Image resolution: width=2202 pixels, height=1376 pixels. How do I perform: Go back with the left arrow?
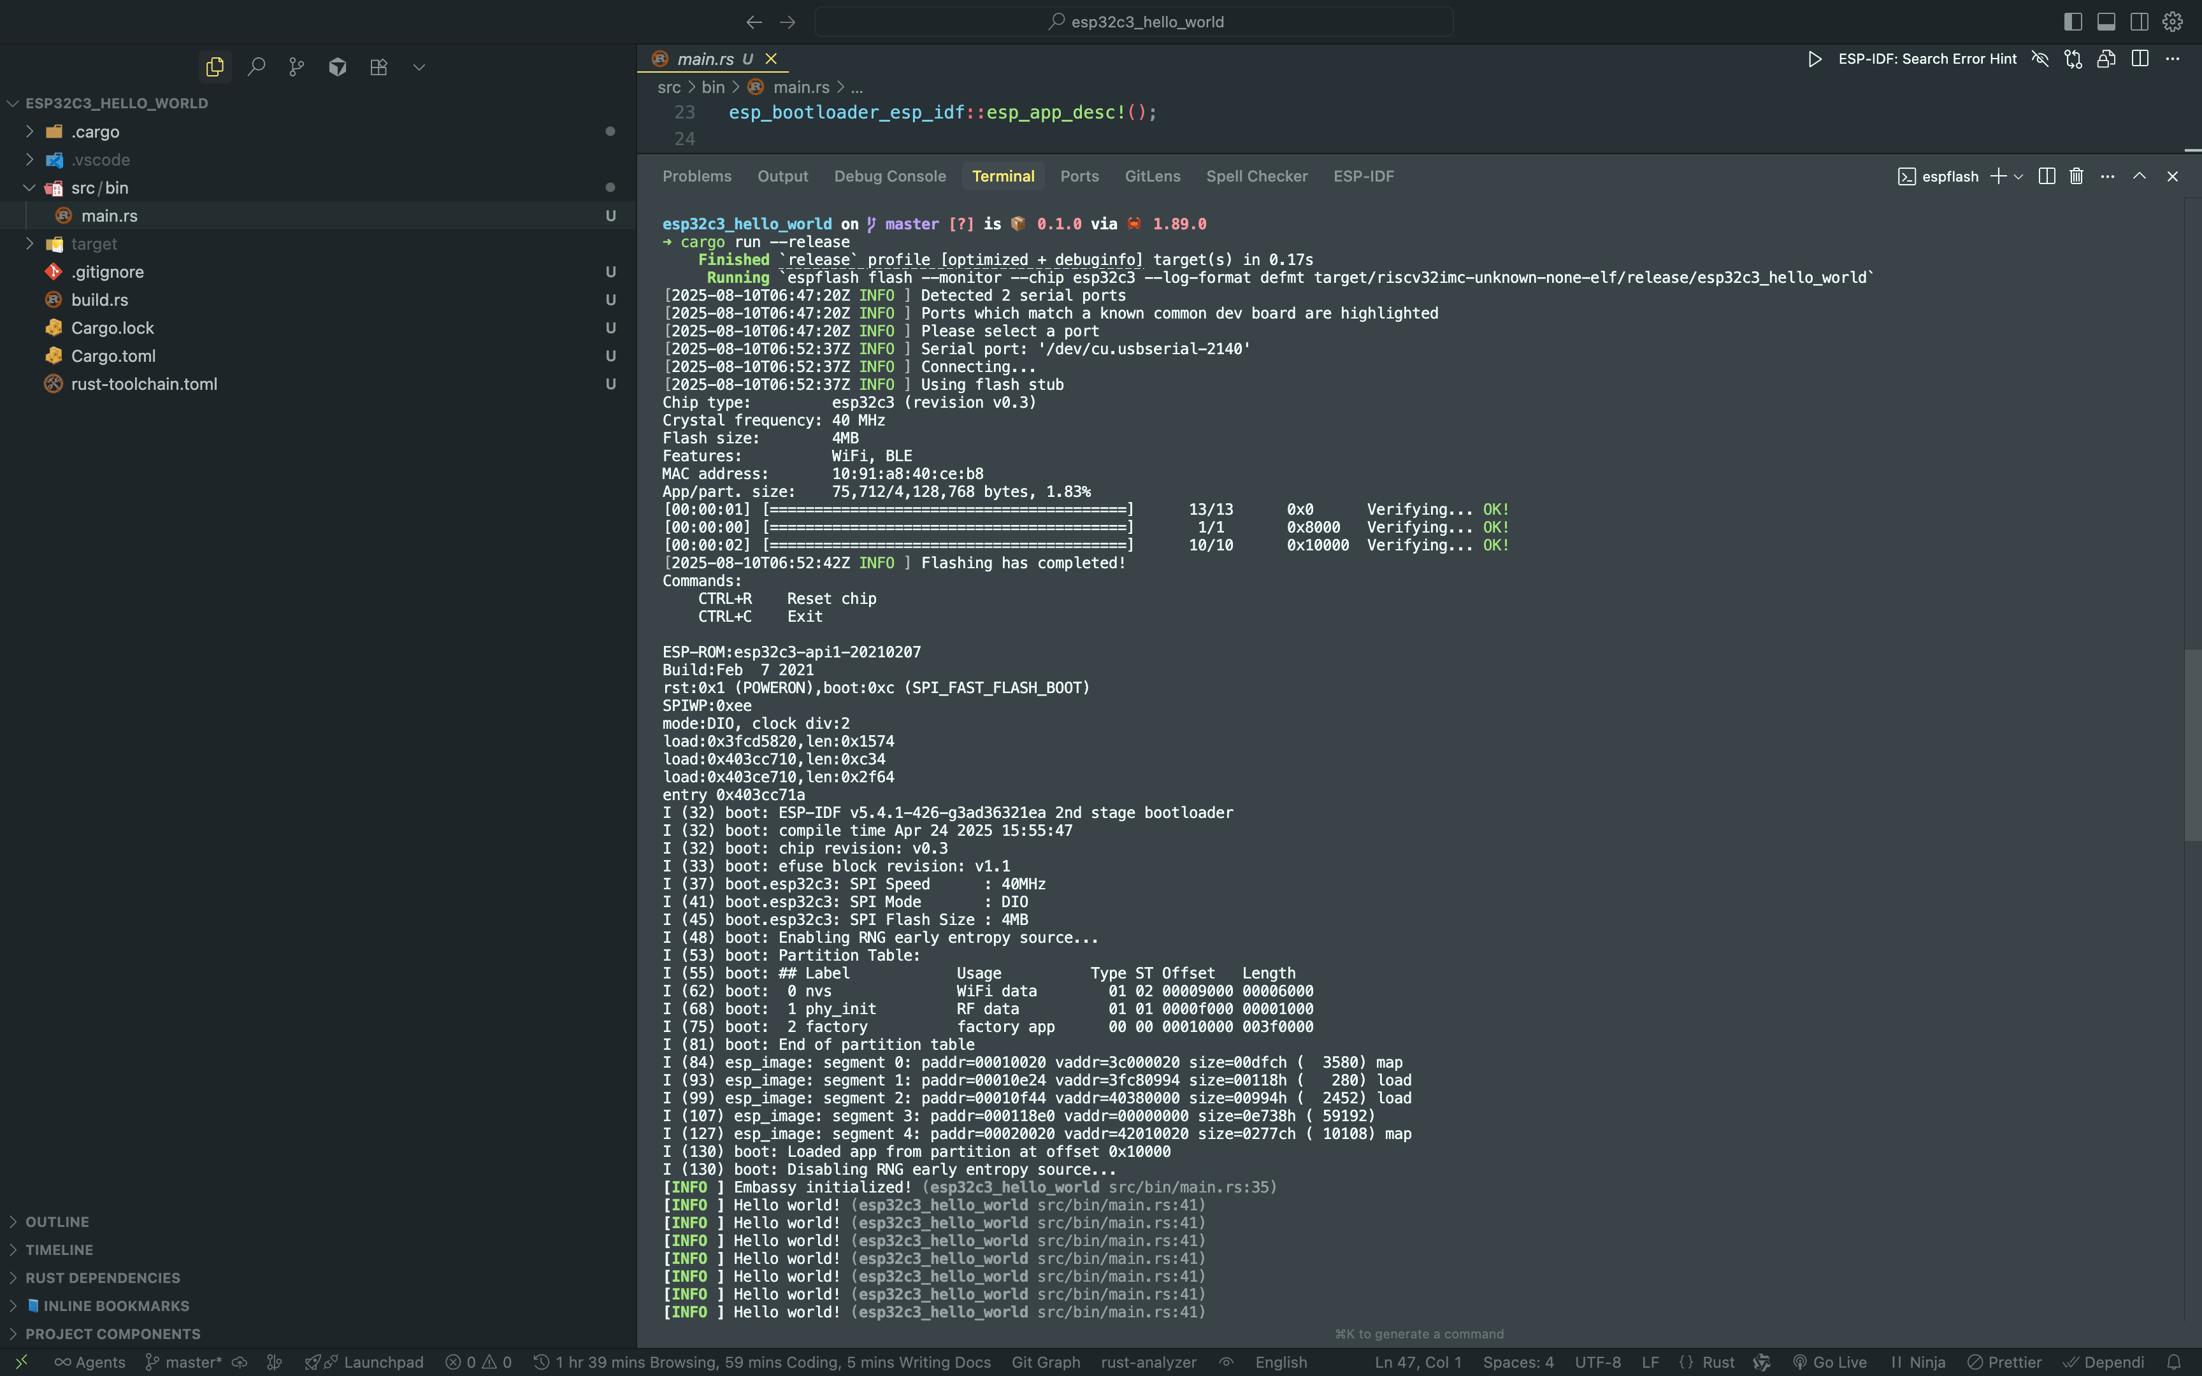click(753, 22)
